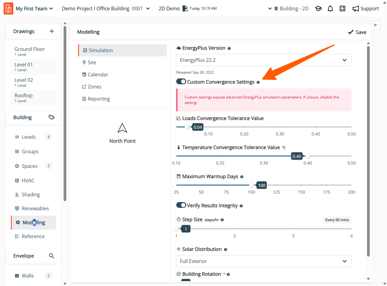Open the Support link
Screen dimensions: 387x286
pyautogui.click(x=366, y=9)
